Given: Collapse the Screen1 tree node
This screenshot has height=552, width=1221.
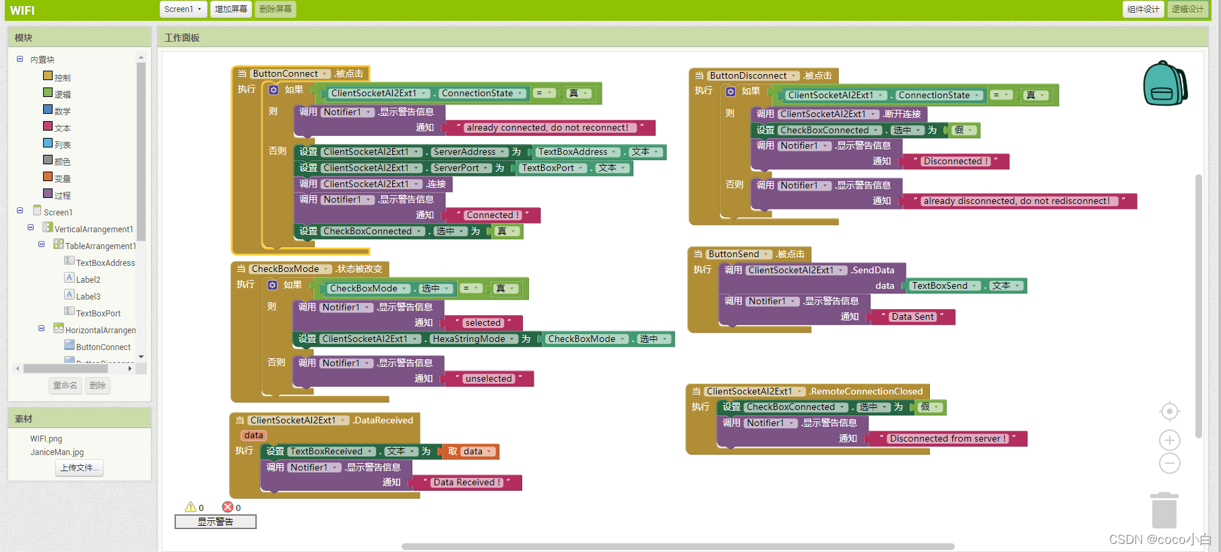Looking at the screenshot, I should pos(20,211).
